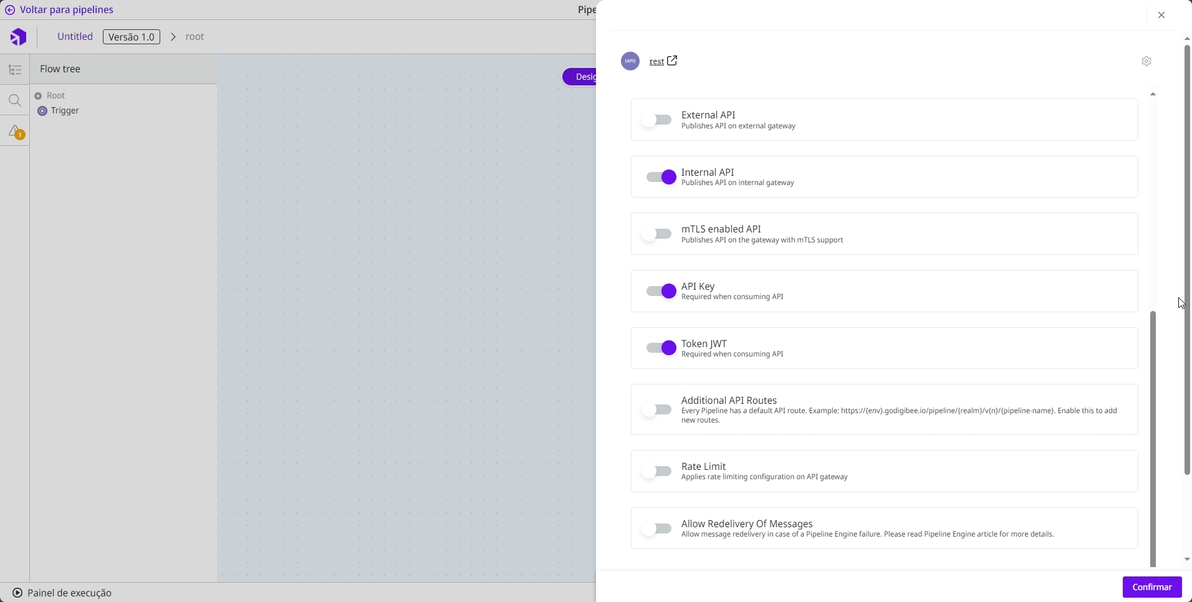This screenshot has height=602, width=1192.
Task: Select Root in the flow tree
Action: click(x=55, y=95)
